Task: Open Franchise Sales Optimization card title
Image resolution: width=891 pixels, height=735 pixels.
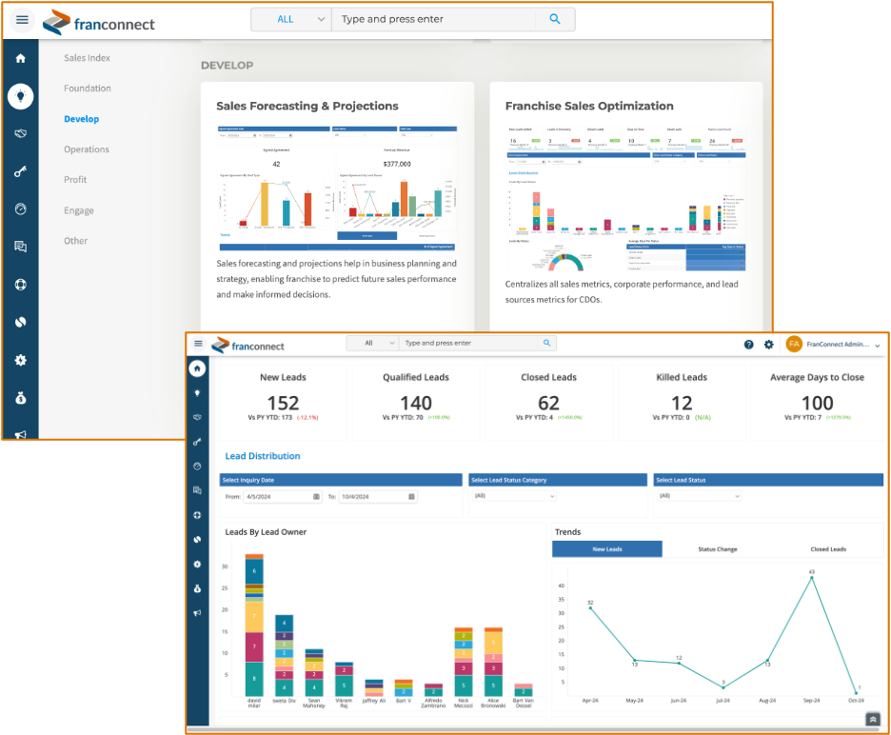Action: click(589, 106)
